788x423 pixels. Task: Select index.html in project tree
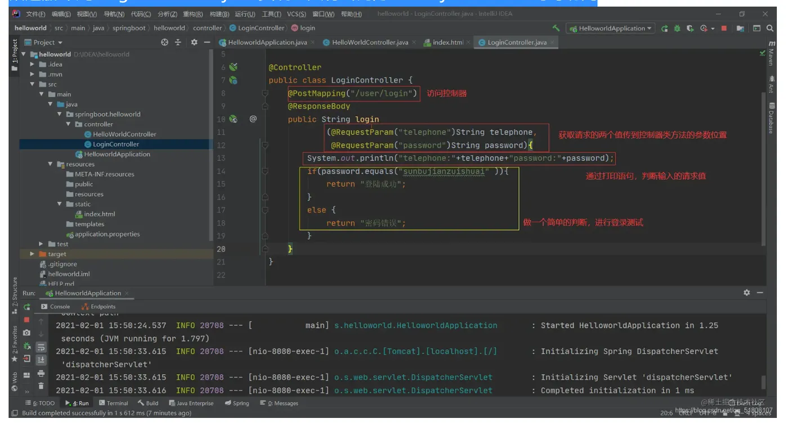point(95,214)
